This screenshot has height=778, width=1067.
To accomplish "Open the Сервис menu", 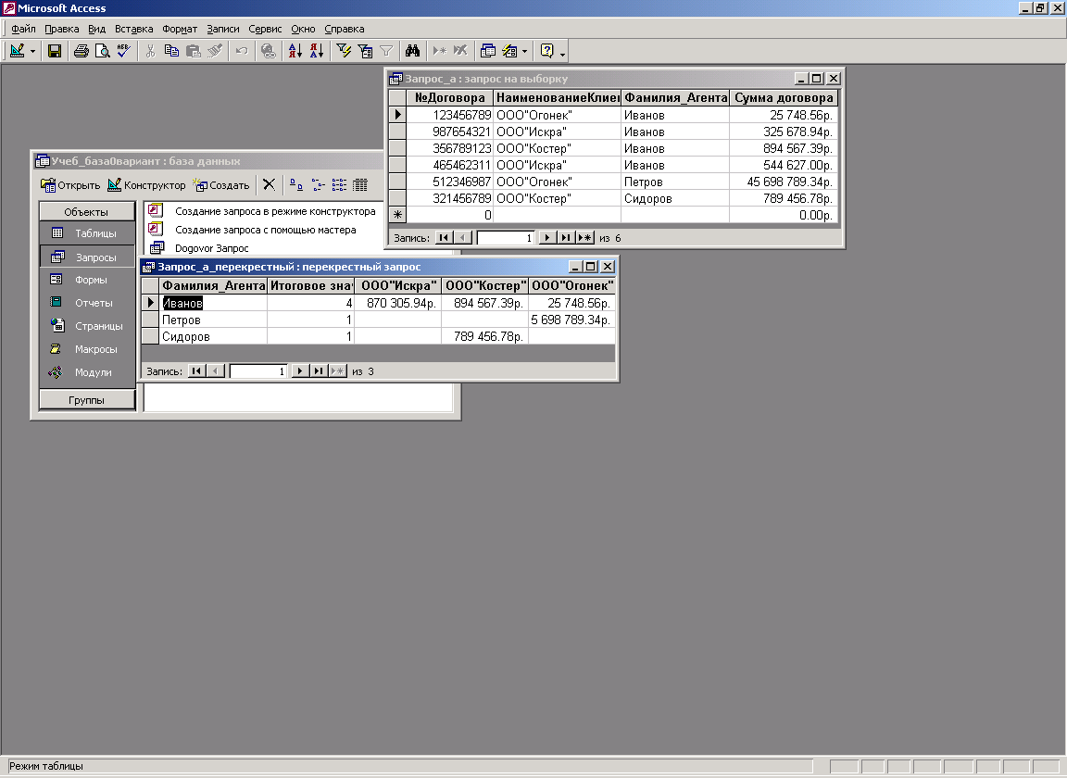I will [265, 29].
